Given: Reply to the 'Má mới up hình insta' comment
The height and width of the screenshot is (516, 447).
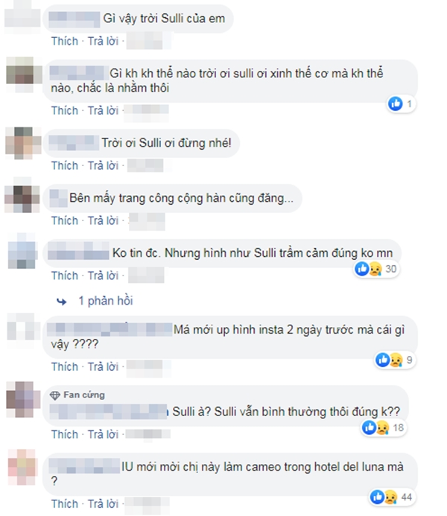Looking at the screenshot, I should point(103,366).
